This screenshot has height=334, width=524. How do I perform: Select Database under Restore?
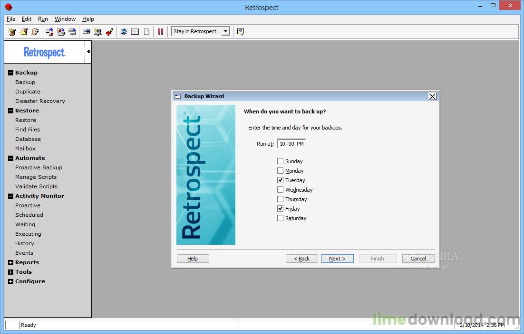(x=28, y=139)
